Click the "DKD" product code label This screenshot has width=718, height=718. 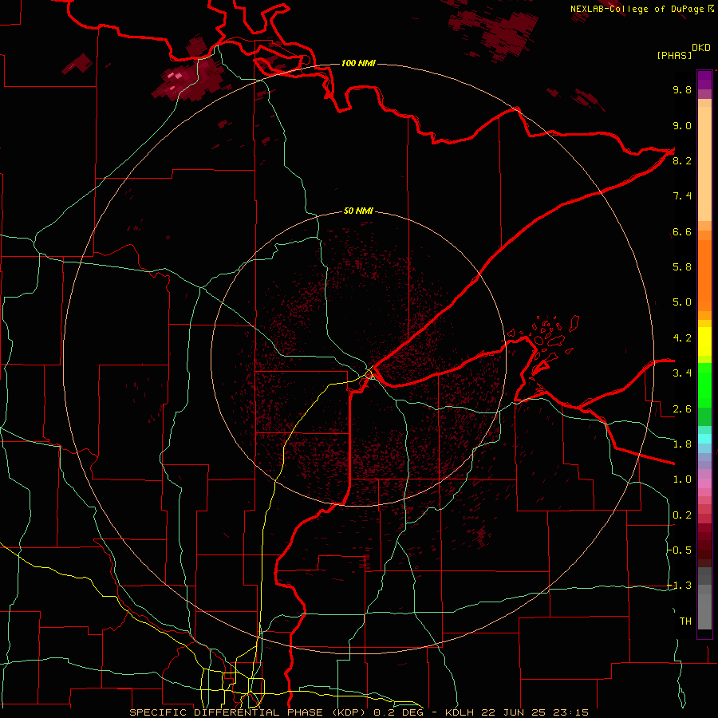pos(701,48)
